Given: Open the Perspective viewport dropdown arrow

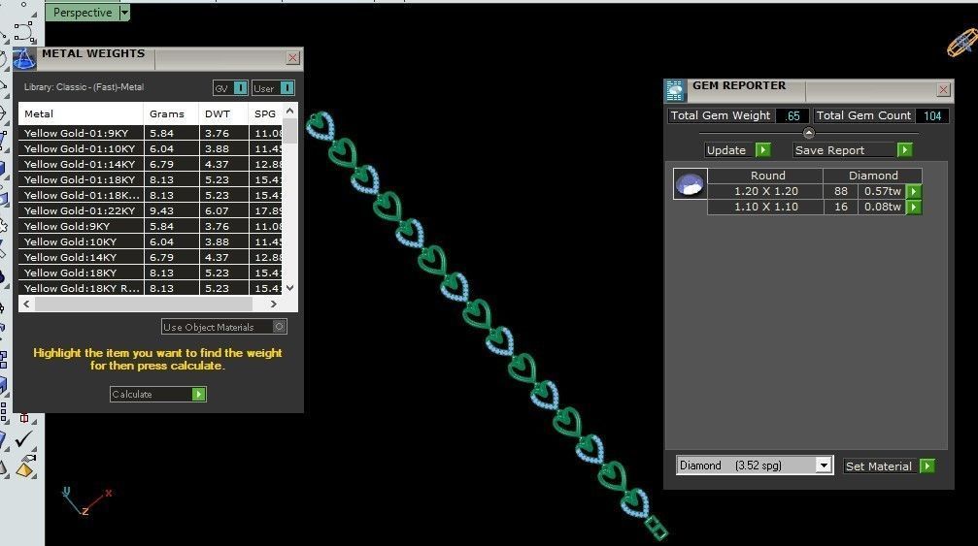Looking at the screenshot, I should tap(124, 13).
